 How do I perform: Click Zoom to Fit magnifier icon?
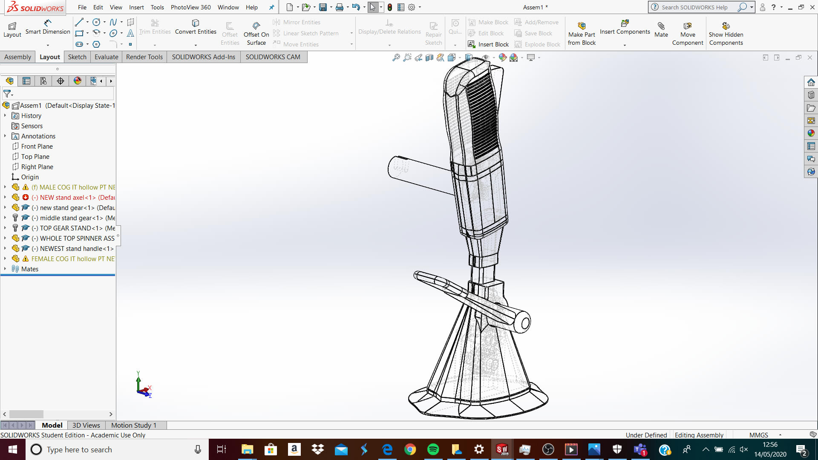[x=396, y=57]
